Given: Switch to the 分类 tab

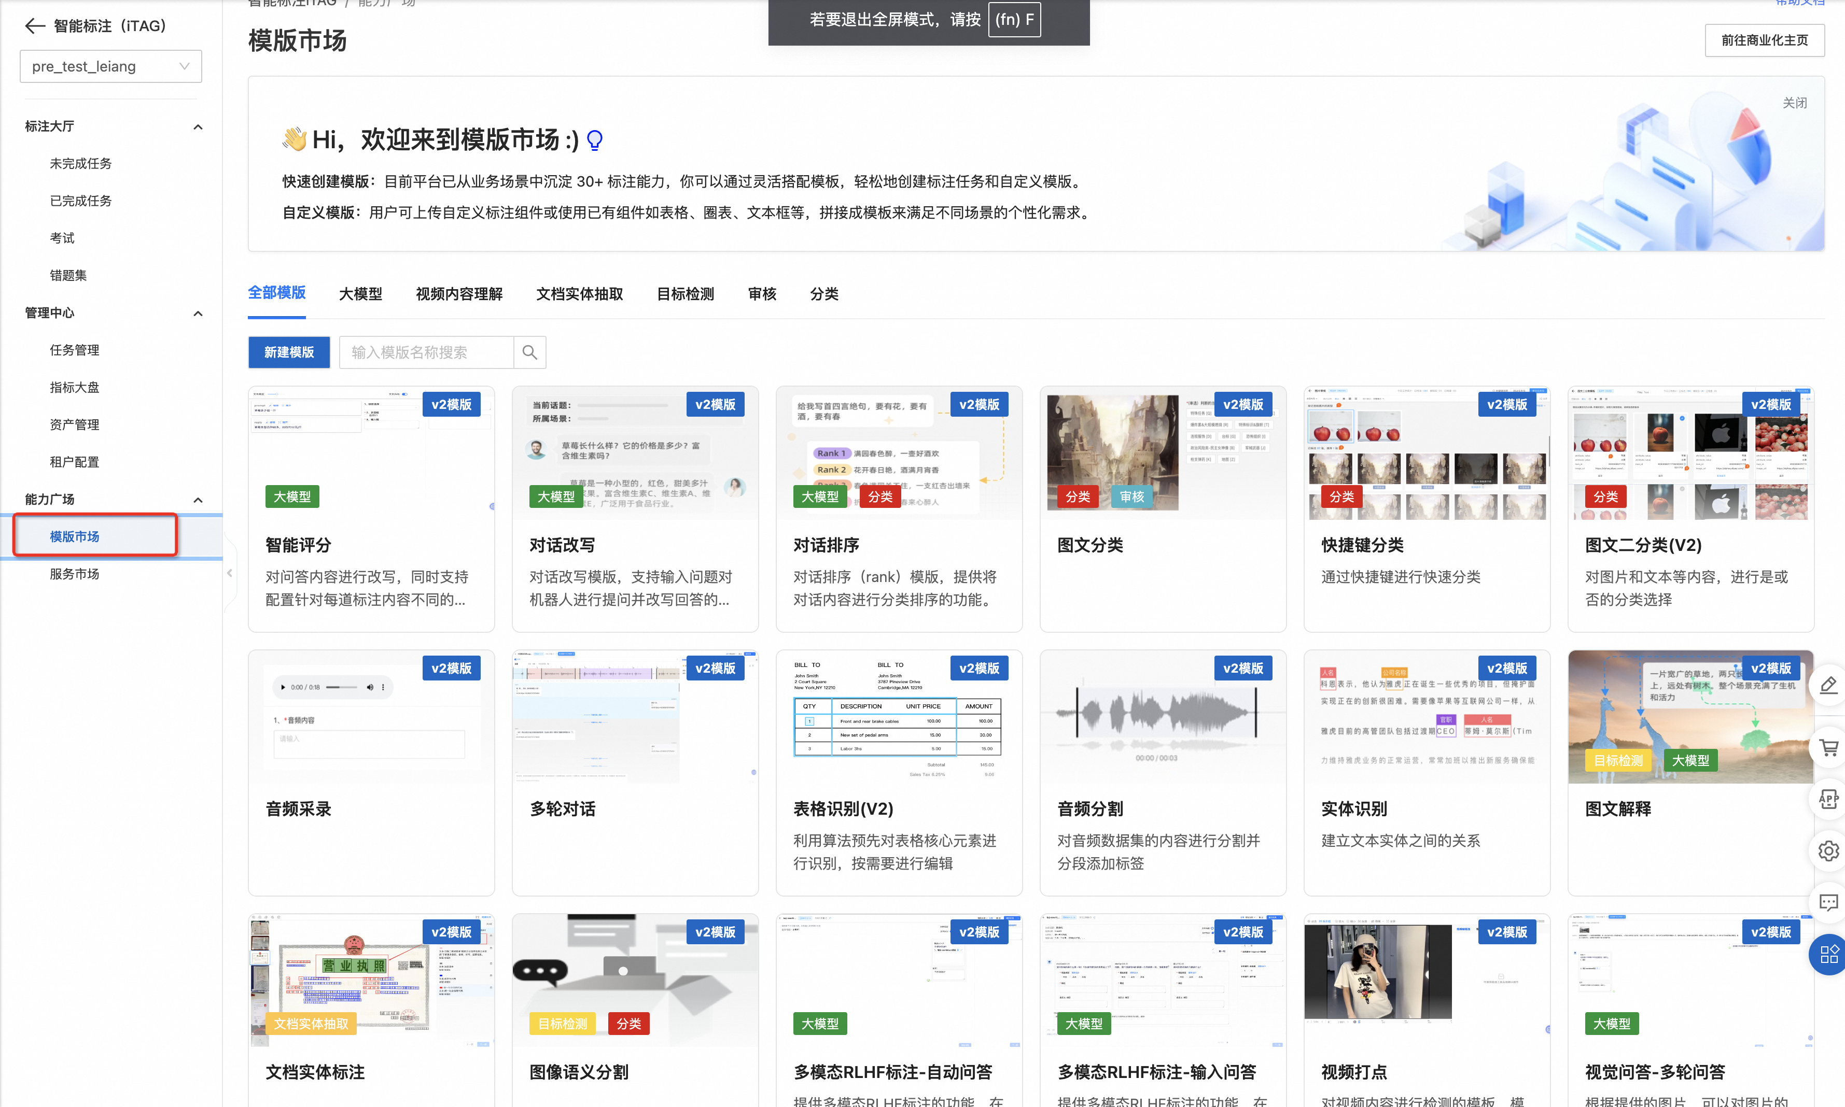Looking at the screenshot, I should tap(824, 294).
